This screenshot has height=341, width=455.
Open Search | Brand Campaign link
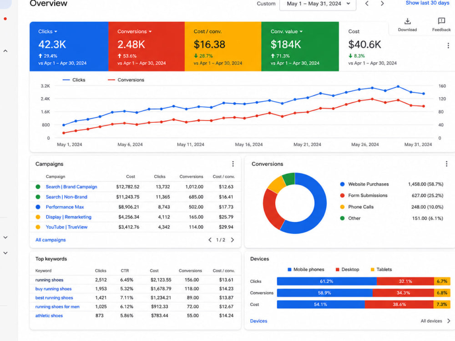(71, 187)
